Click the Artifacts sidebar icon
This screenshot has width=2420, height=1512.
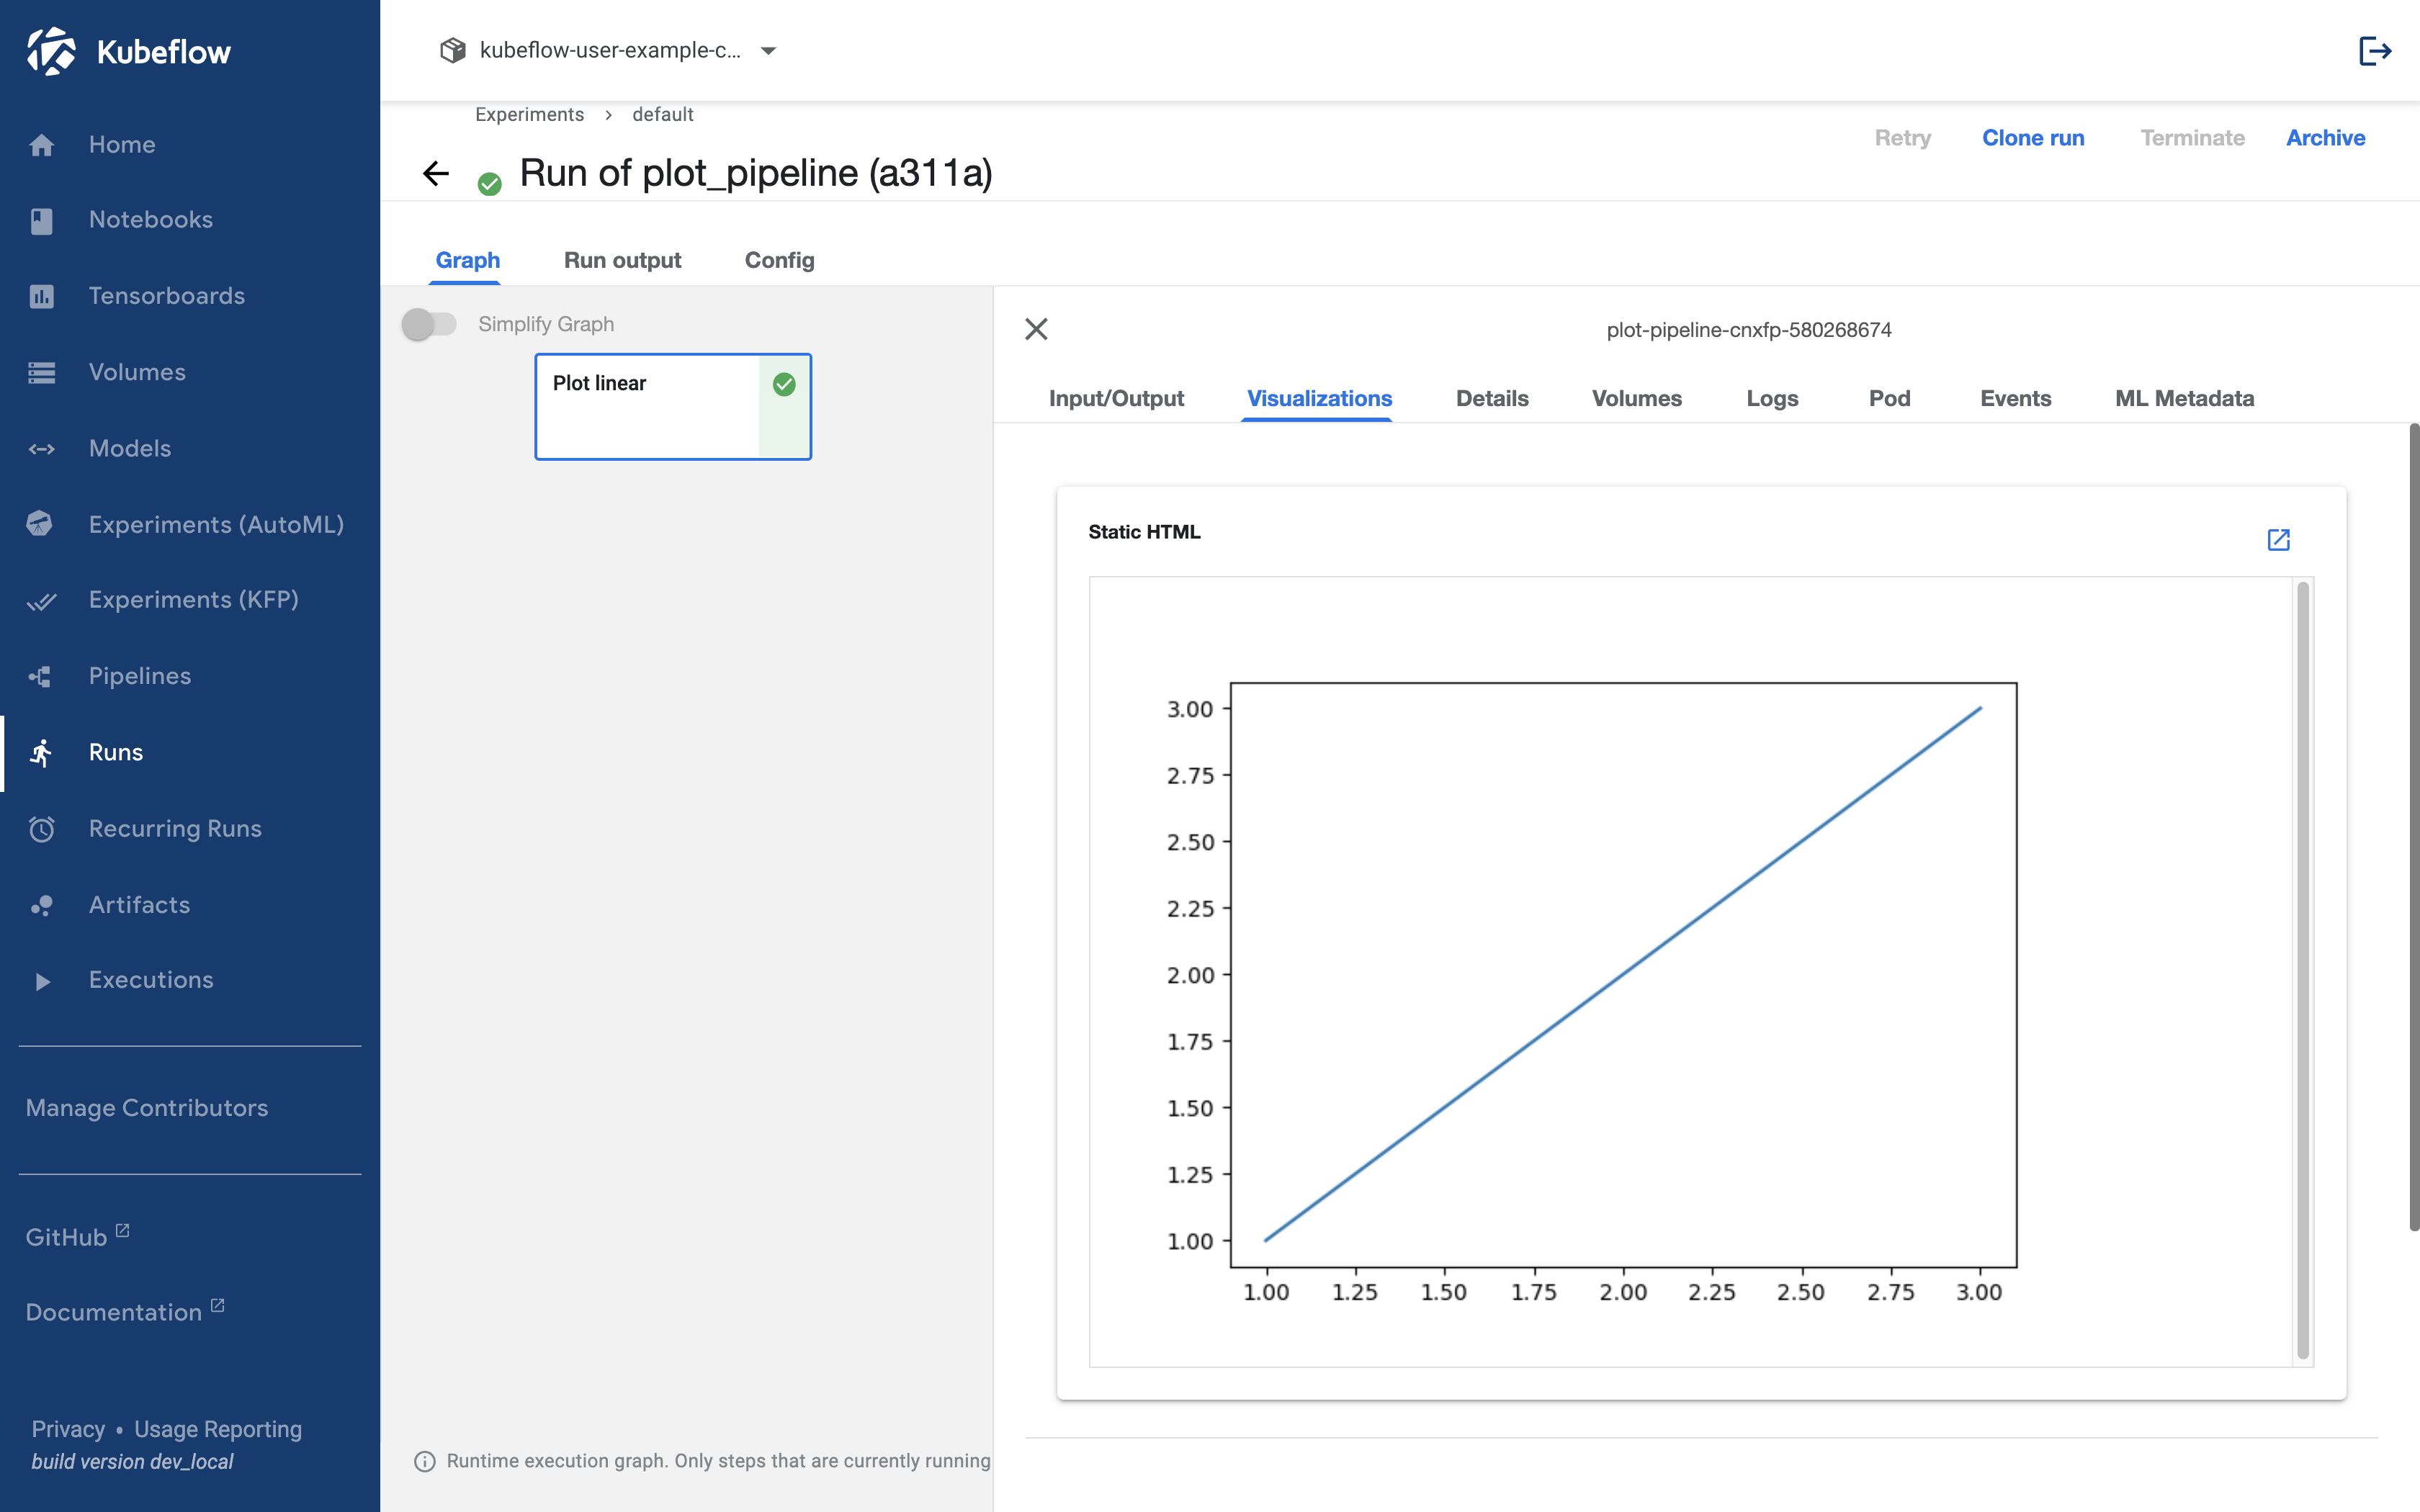(40, 902)
